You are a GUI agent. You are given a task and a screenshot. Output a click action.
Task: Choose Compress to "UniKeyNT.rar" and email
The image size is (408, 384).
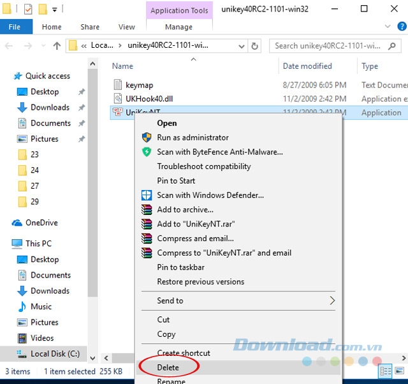coord(224,253)
